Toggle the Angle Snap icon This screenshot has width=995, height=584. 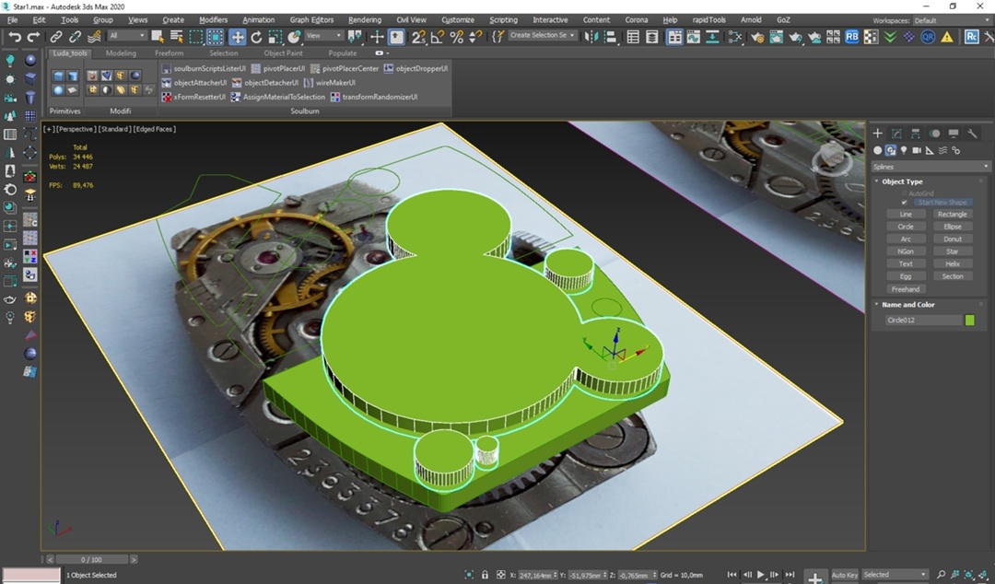[438, 37]
